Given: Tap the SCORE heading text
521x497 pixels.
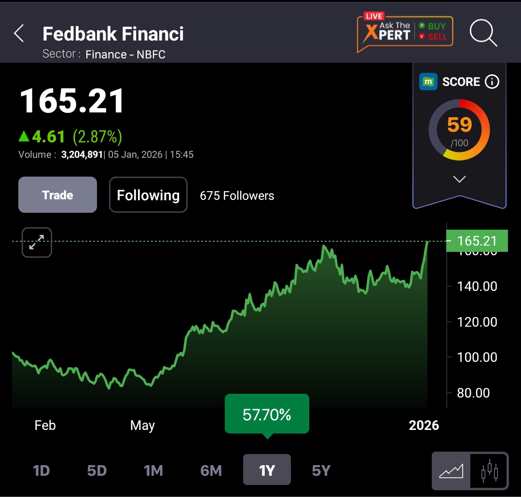Looking at the screenshot, I should click(461, 82).
